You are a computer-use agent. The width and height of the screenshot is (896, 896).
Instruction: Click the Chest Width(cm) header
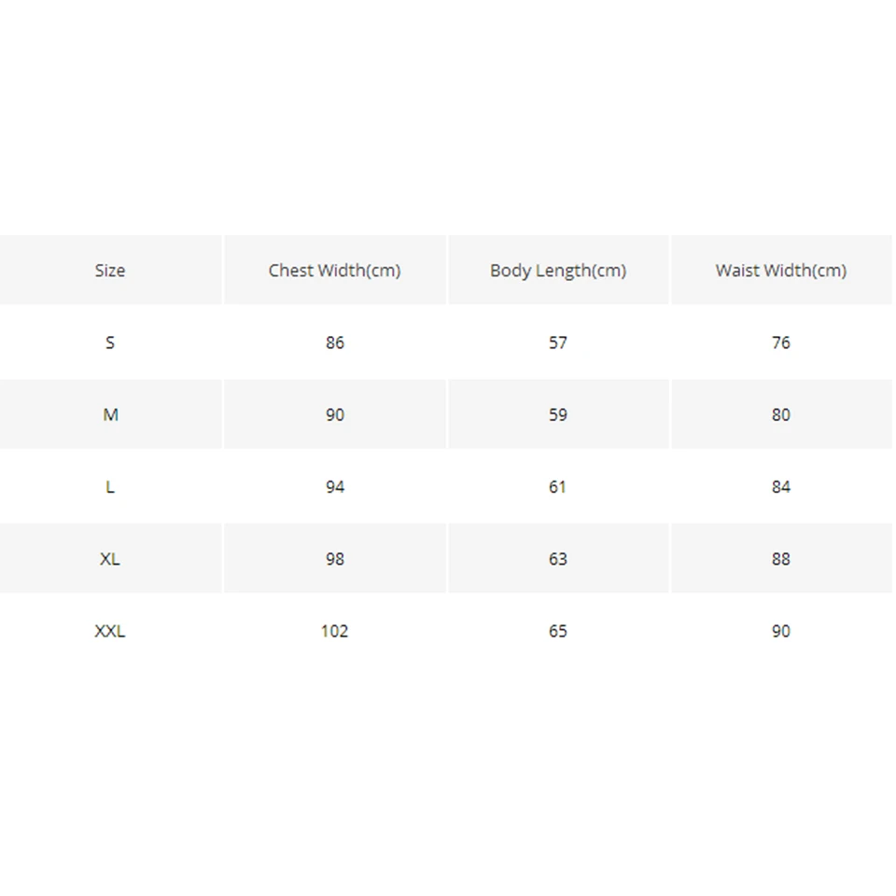click(335, 271)
